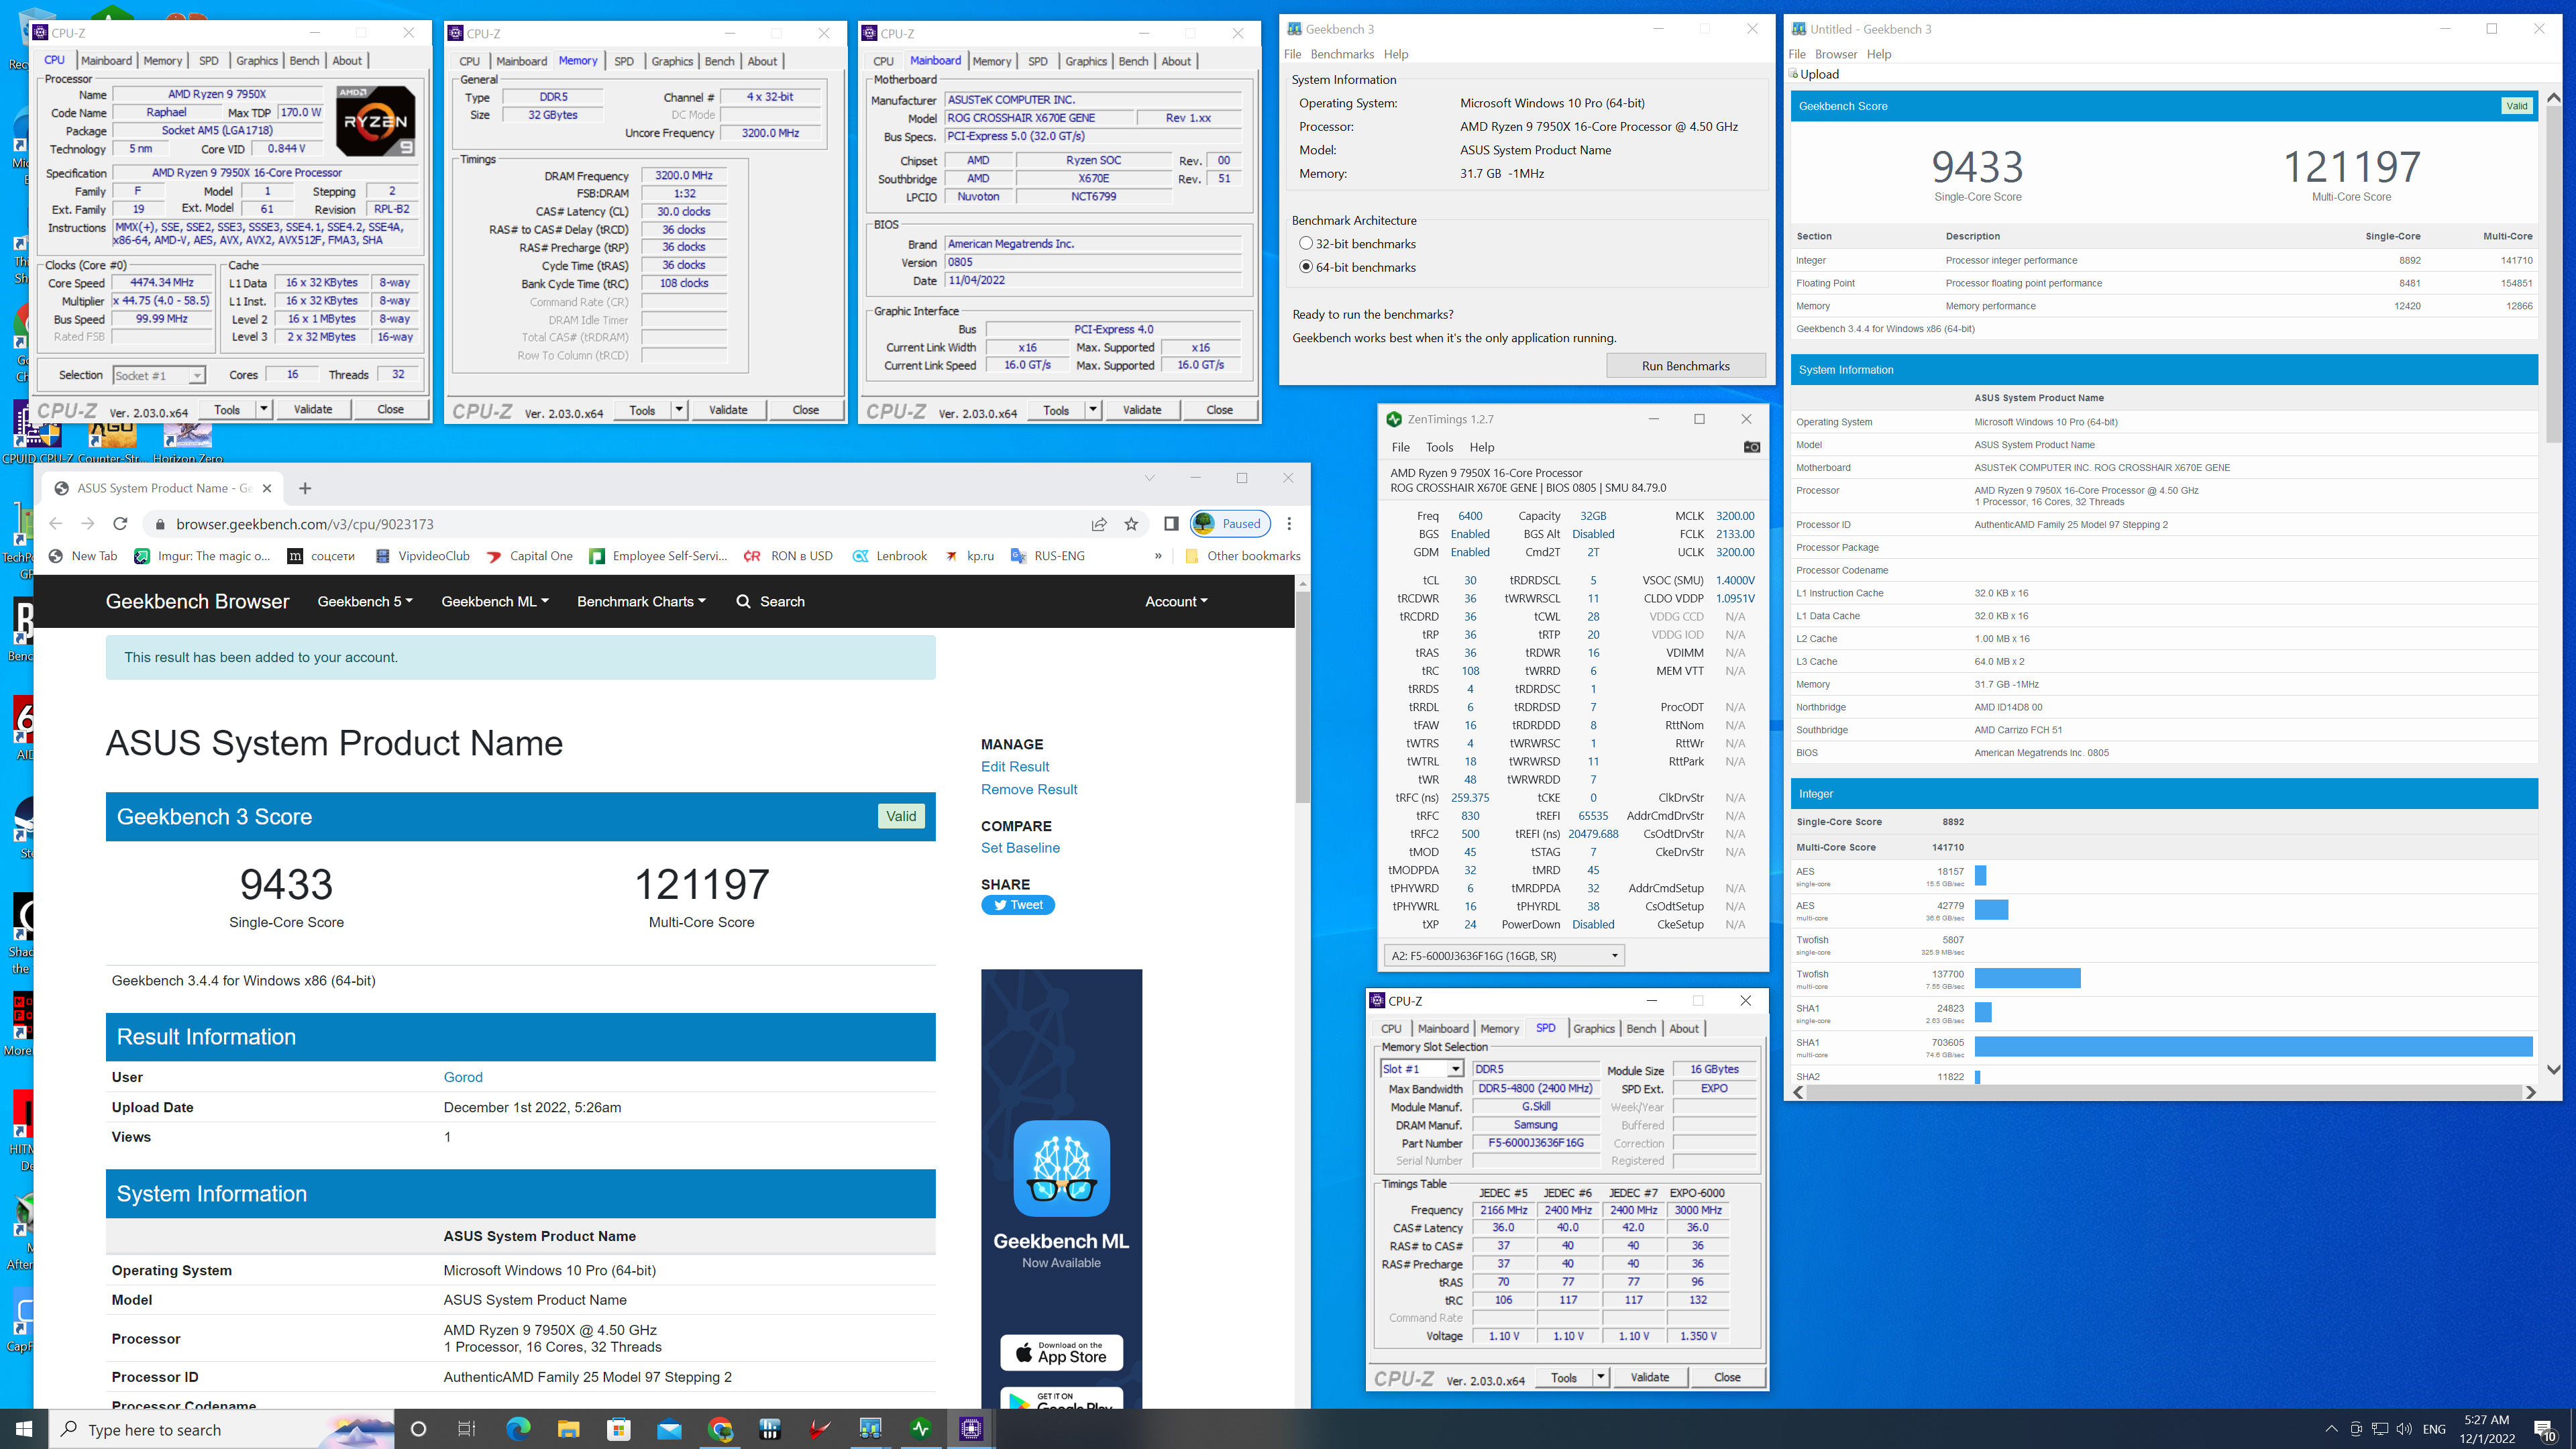Switch to Mainboard tab in first CPU-Z window
Screen dimensions: 2576x1449
tap(107, 61)
